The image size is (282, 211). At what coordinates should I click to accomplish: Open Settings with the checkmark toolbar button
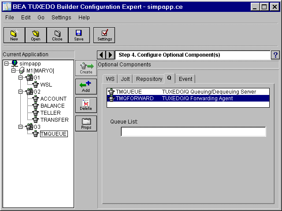tap(104, 35)
